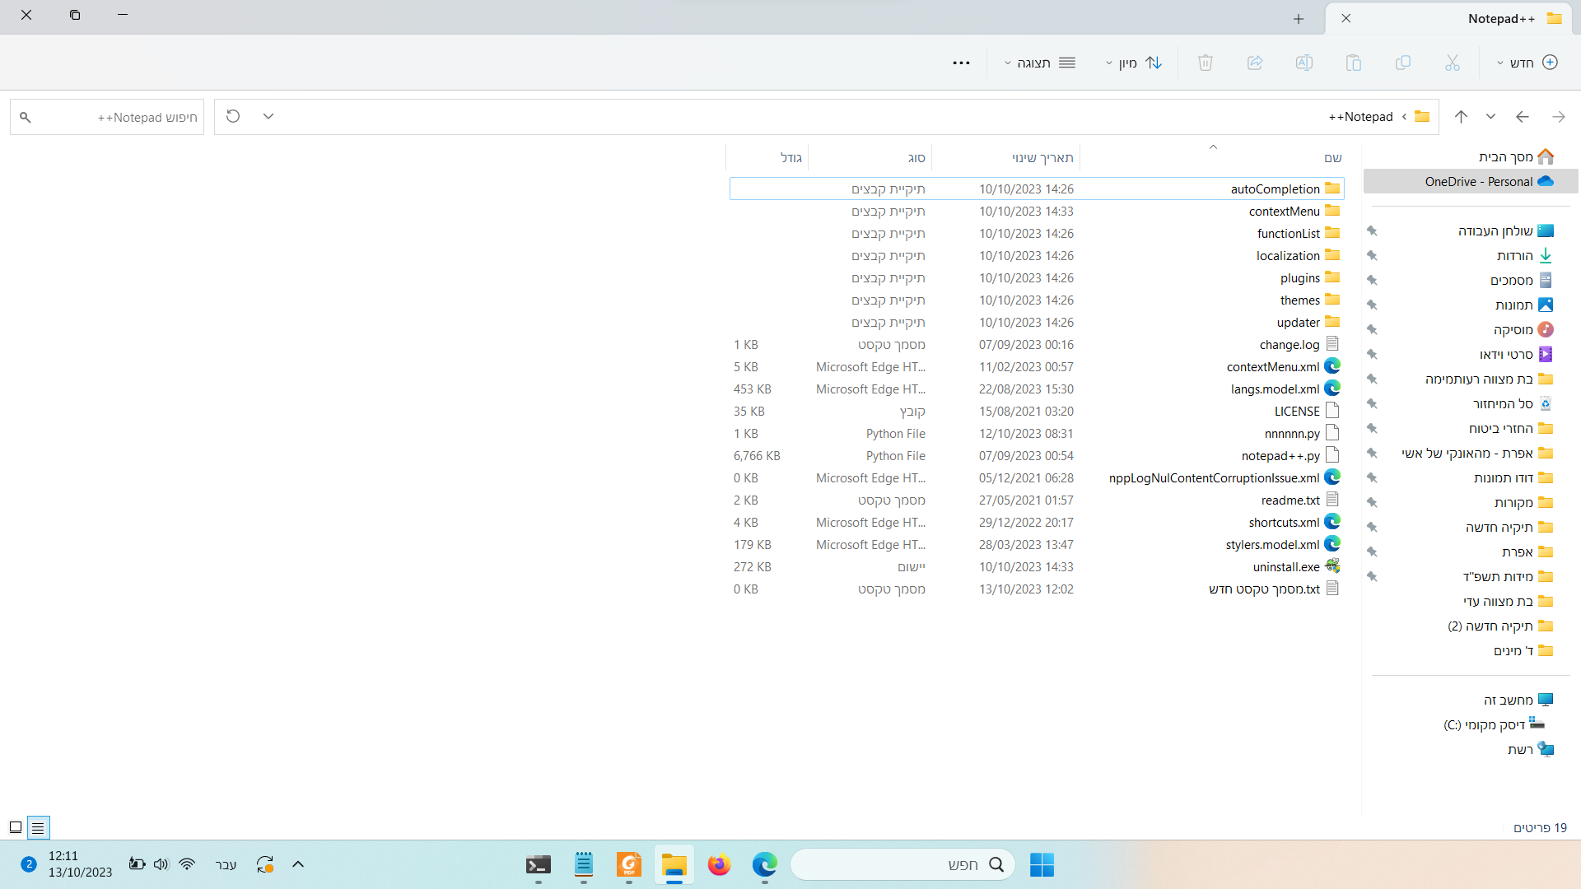Select the change.log file
The height and width of the screenshot is (889, 1581).
pos(1037,344)
